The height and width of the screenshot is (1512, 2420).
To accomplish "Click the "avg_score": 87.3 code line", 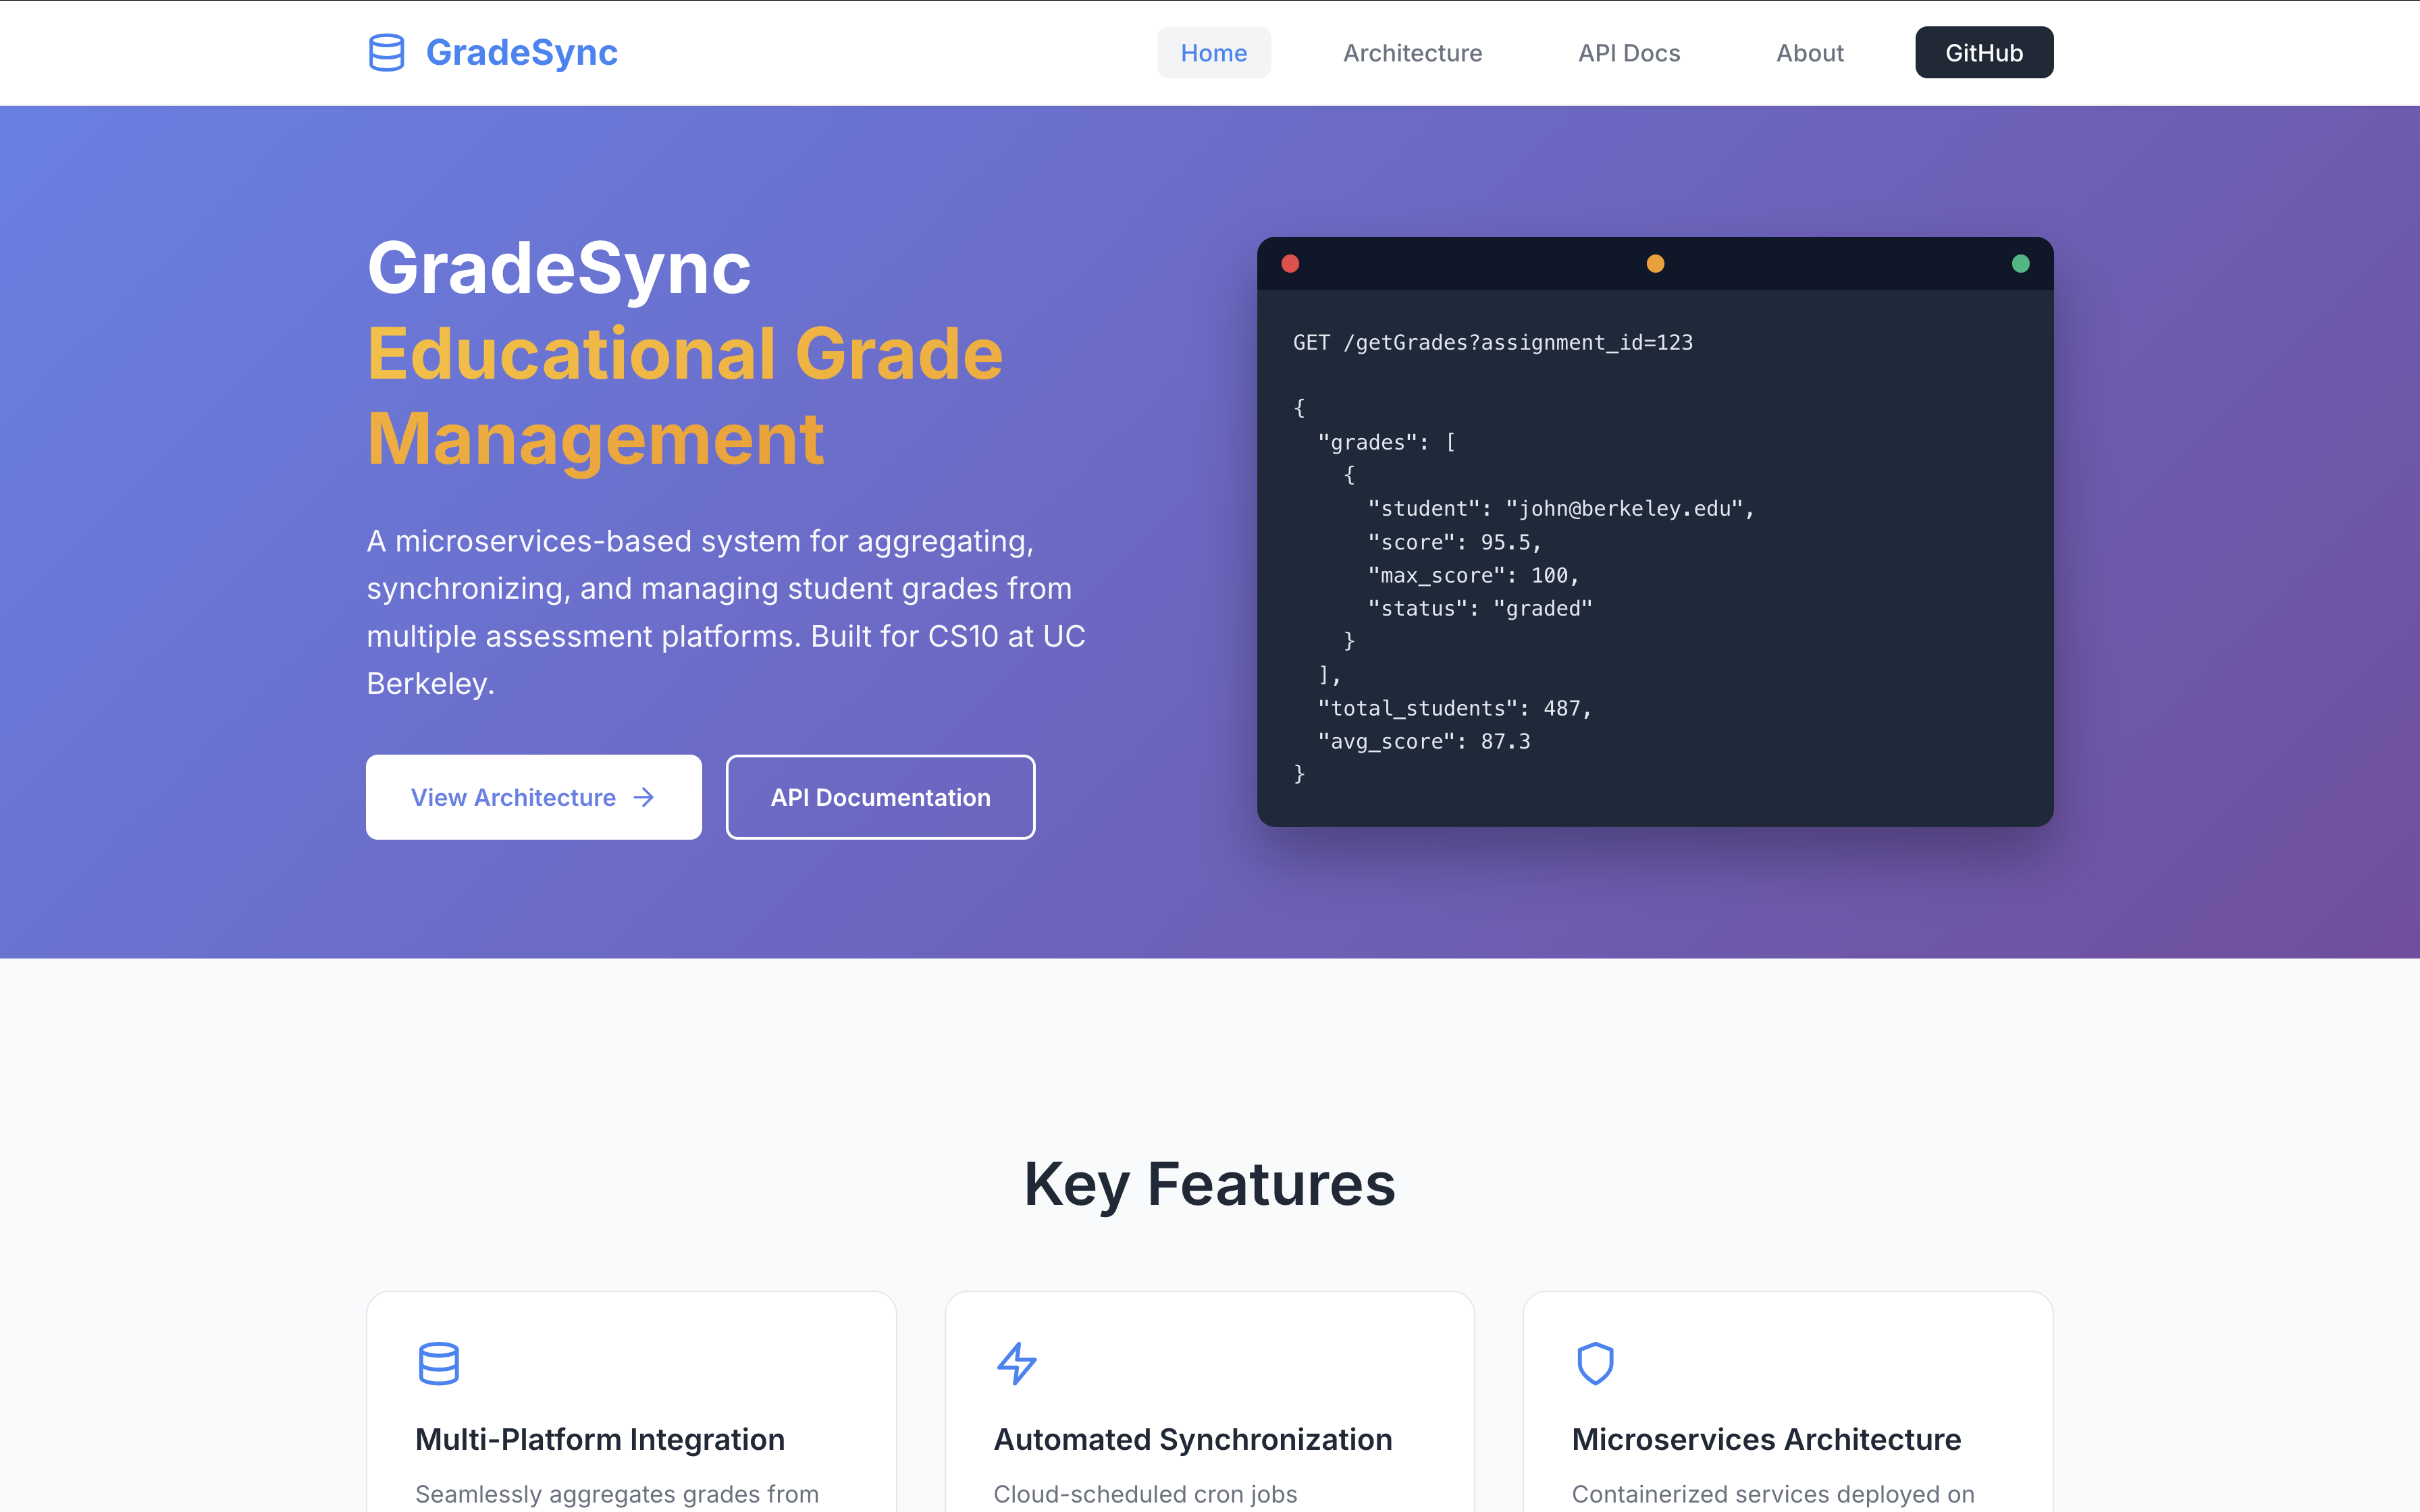I will coord(1424,741).
